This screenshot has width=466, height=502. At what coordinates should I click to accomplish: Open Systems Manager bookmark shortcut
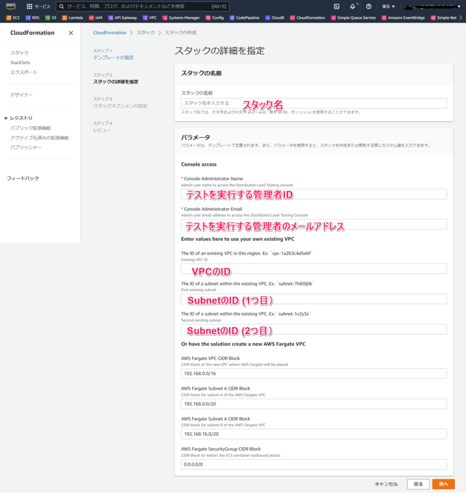coord(181,18)
